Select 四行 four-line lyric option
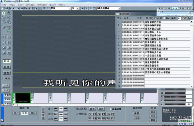 tap(33, 113)
